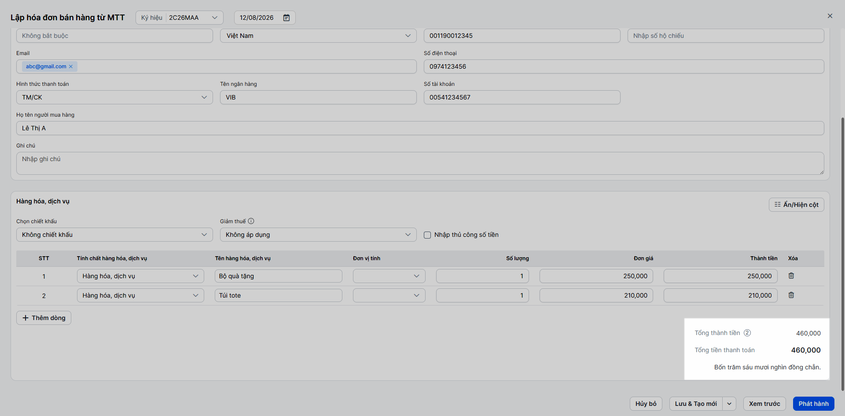Click the bank name field VIB

click(318, 97)
